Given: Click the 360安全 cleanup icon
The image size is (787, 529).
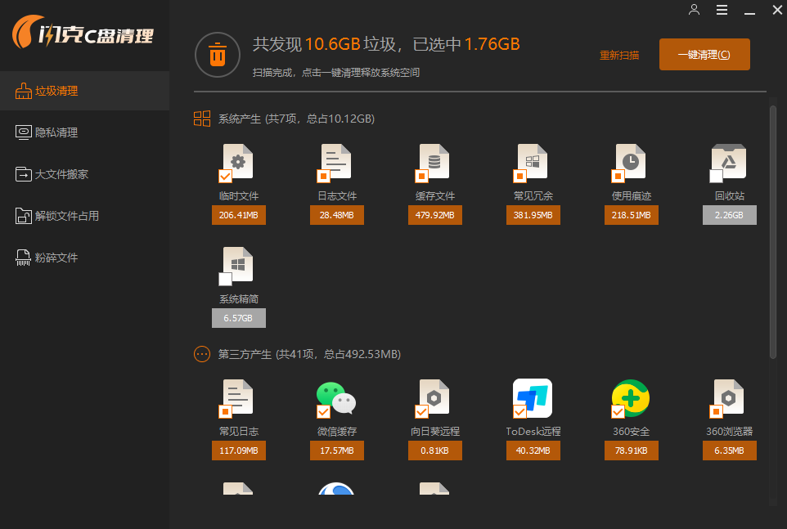Looking at the screenshot, I should click(x=631, y=398).
